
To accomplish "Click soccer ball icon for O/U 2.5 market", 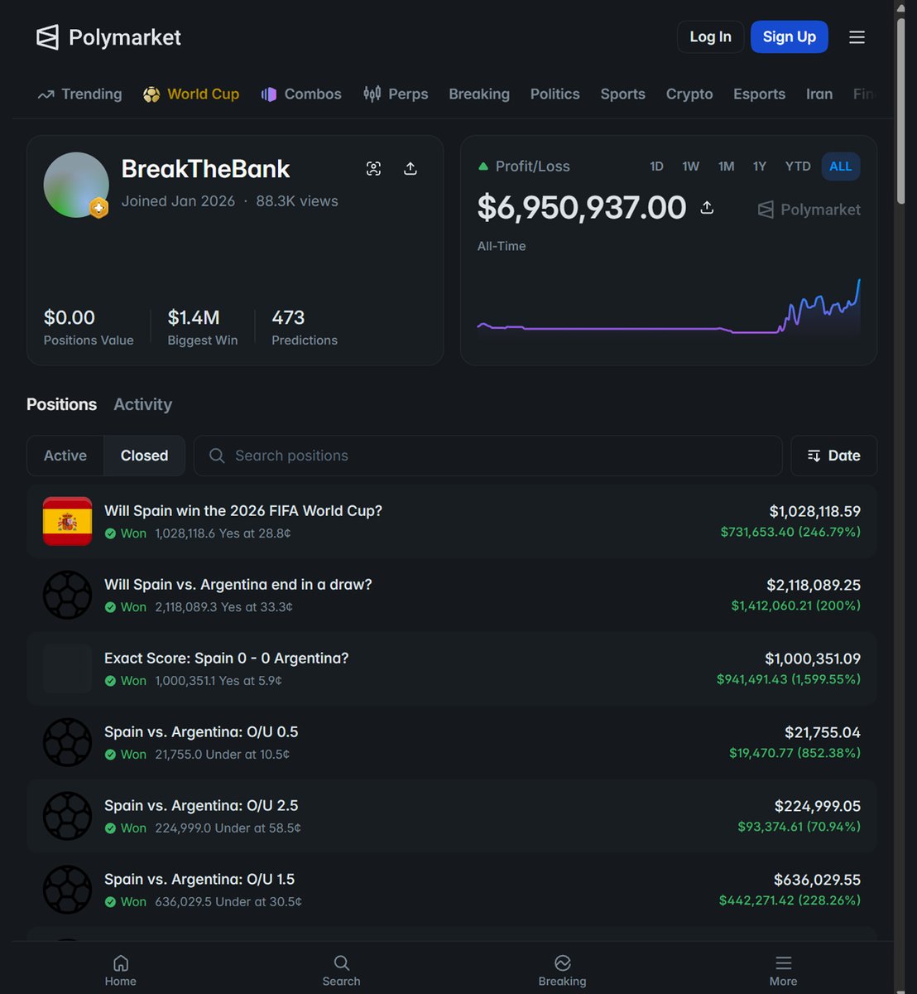I will coord(67,816).
